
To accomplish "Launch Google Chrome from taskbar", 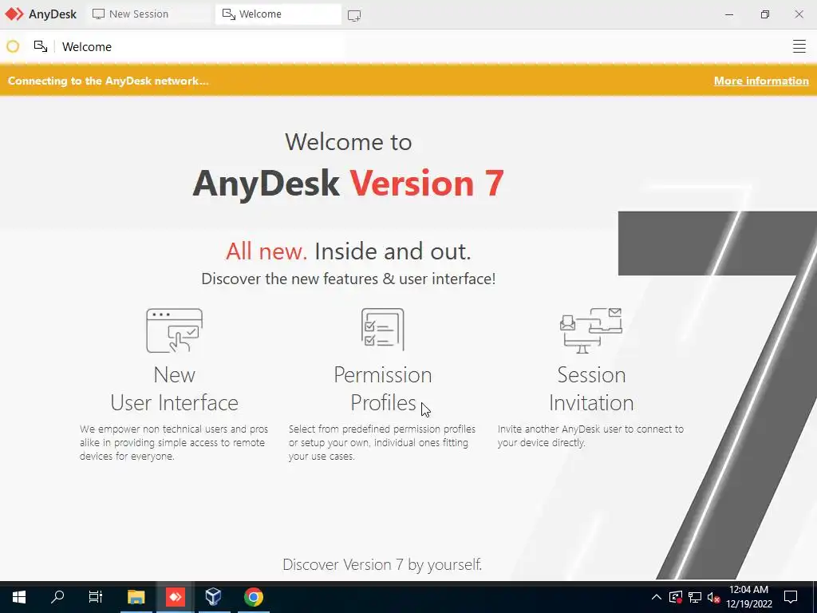I will [253, 597].
